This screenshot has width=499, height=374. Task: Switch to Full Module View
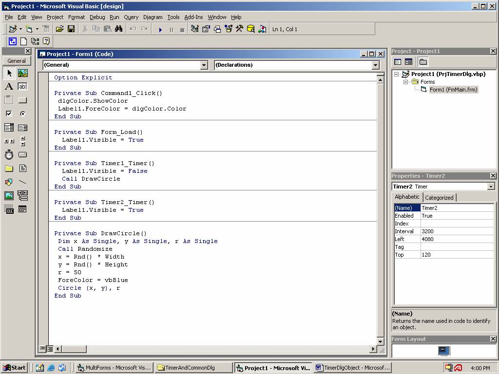50,349
